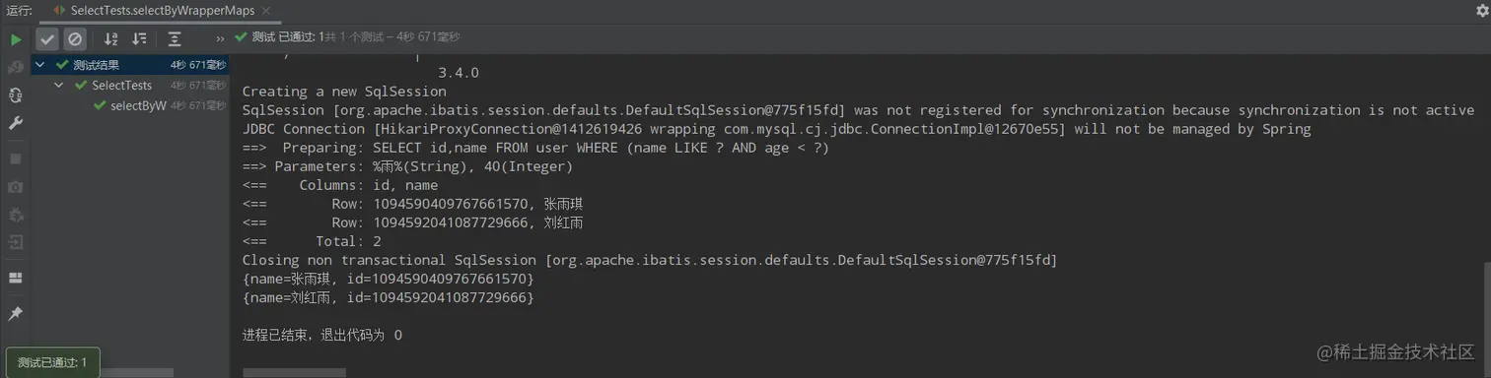Open the more toolbar options chevron
This screenshot has height=378, width=1491.
(x=220, y=39)
